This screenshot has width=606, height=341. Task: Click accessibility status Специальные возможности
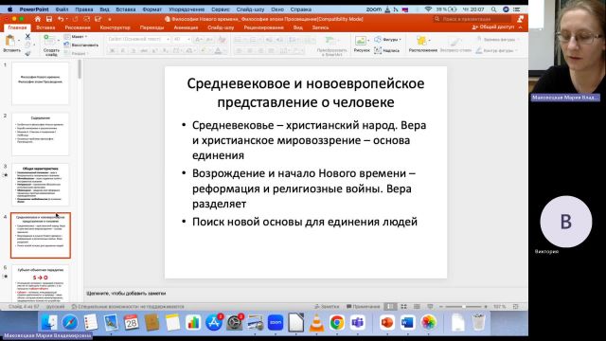[x=128, y=307]
